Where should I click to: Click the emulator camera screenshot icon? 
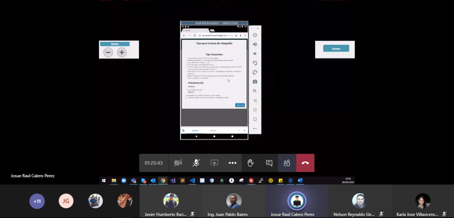tap(255, 81)
